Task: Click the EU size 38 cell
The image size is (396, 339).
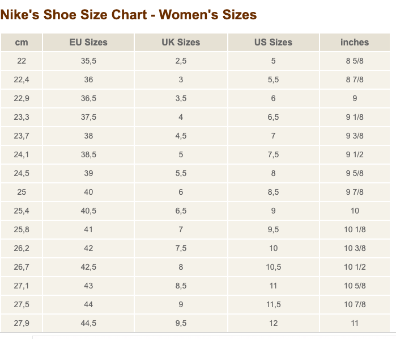Action: pyautogui.click(x=88, y=136)
